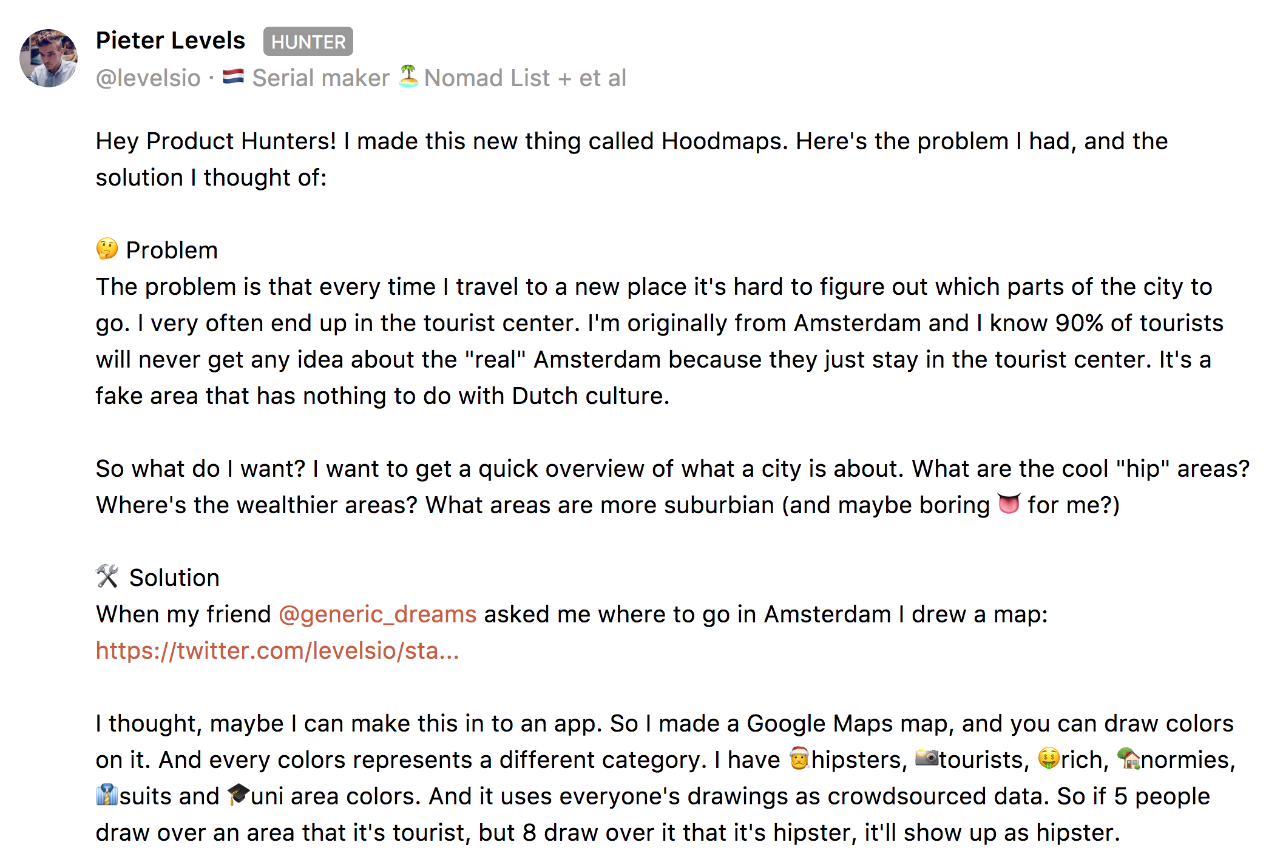This screenshot has width=1283, height=865.
Task: Click the money-face emoji before rich
Action: point(1049,758)
